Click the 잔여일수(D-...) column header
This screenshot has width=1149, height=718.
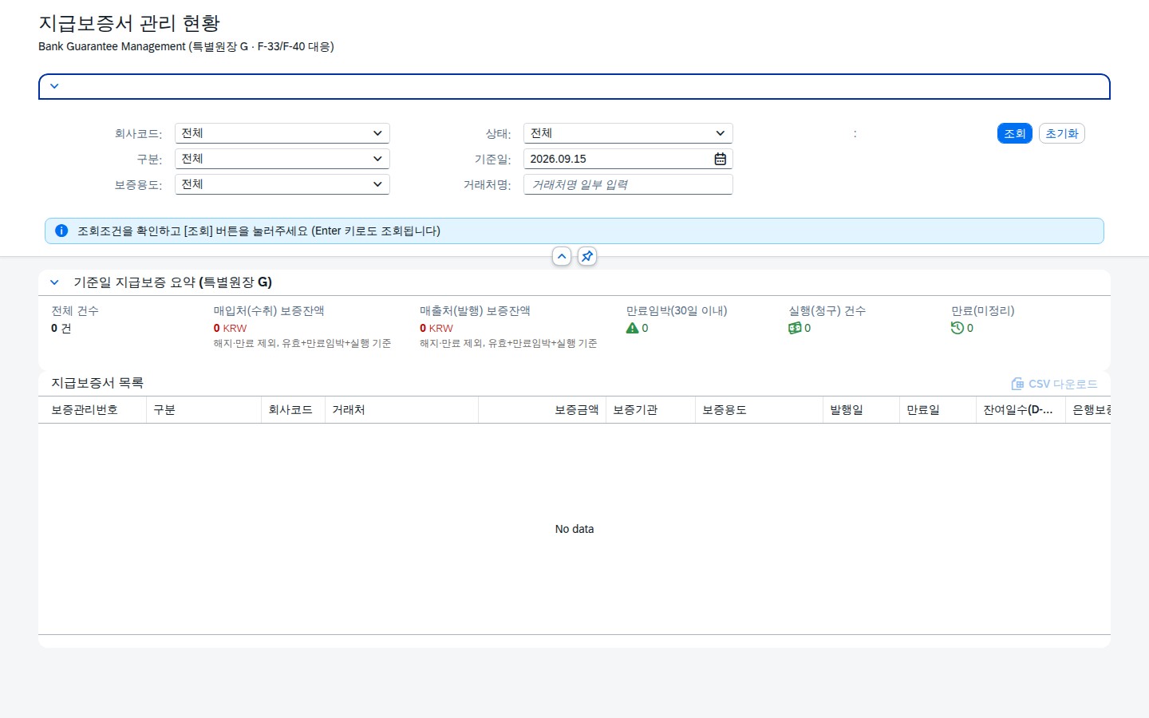pyautogui.click(x=1021, y=410)
